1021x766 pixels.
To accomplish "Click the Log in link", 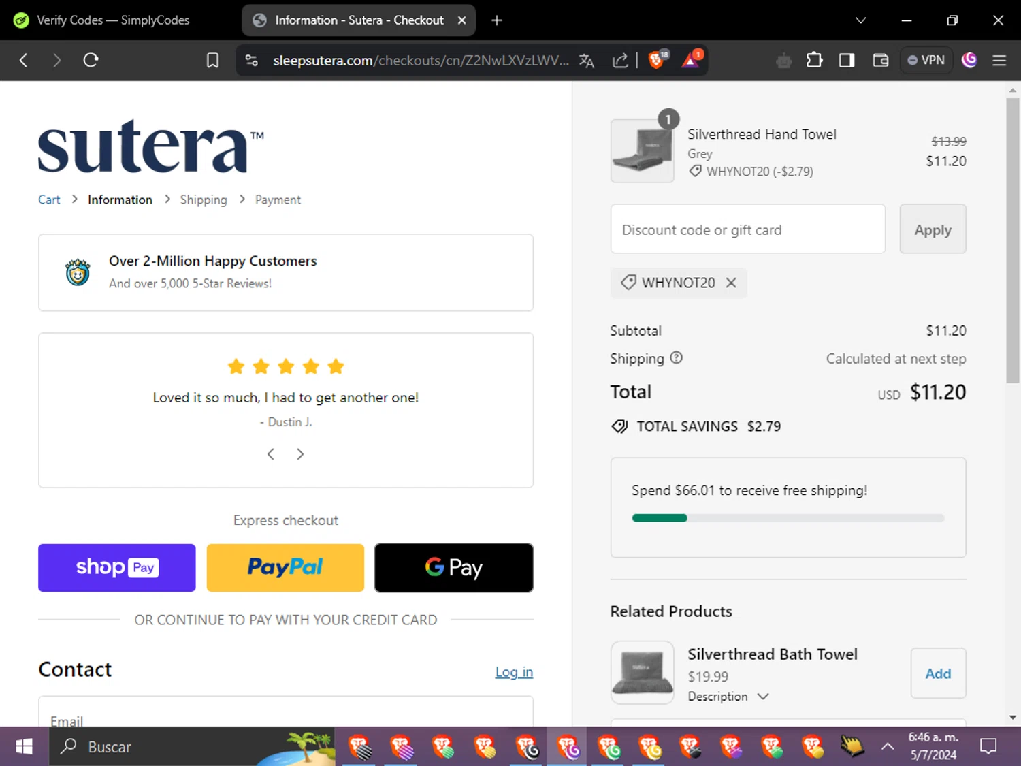I will (x=514, y=672).
